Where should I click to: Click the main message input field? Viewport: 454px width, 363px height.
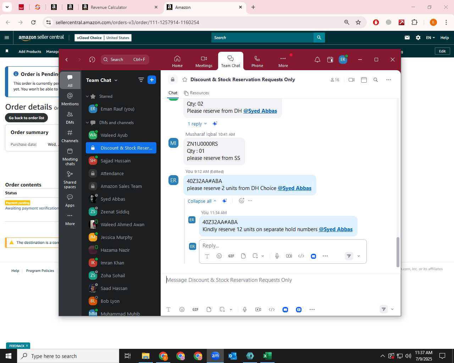coord(280,280)
